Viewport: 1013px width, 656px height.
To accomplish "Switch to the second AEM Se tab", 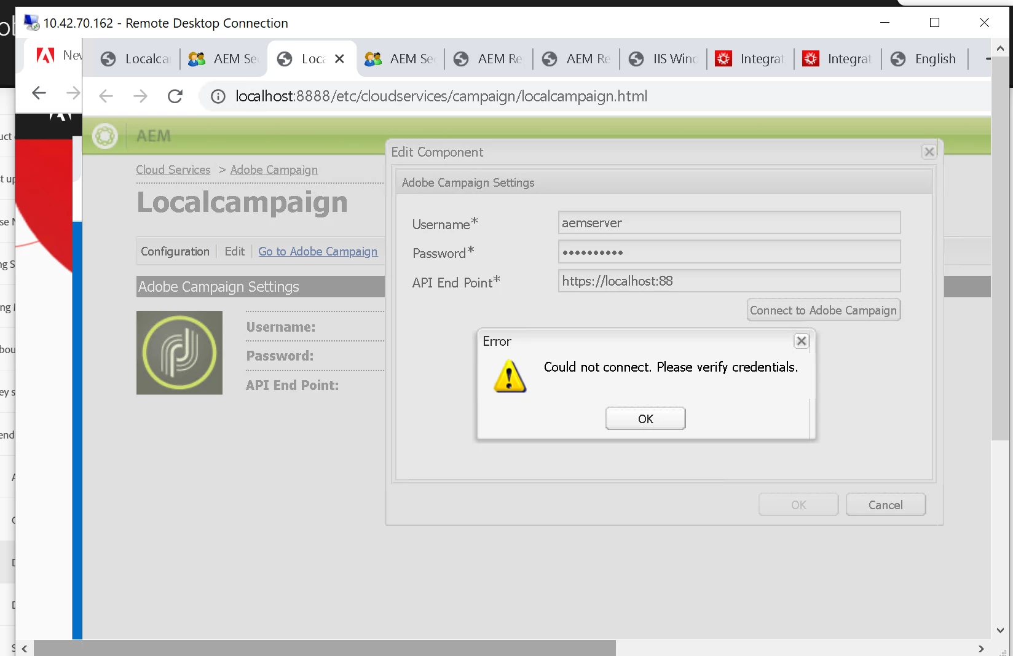I will click(400, 59).
